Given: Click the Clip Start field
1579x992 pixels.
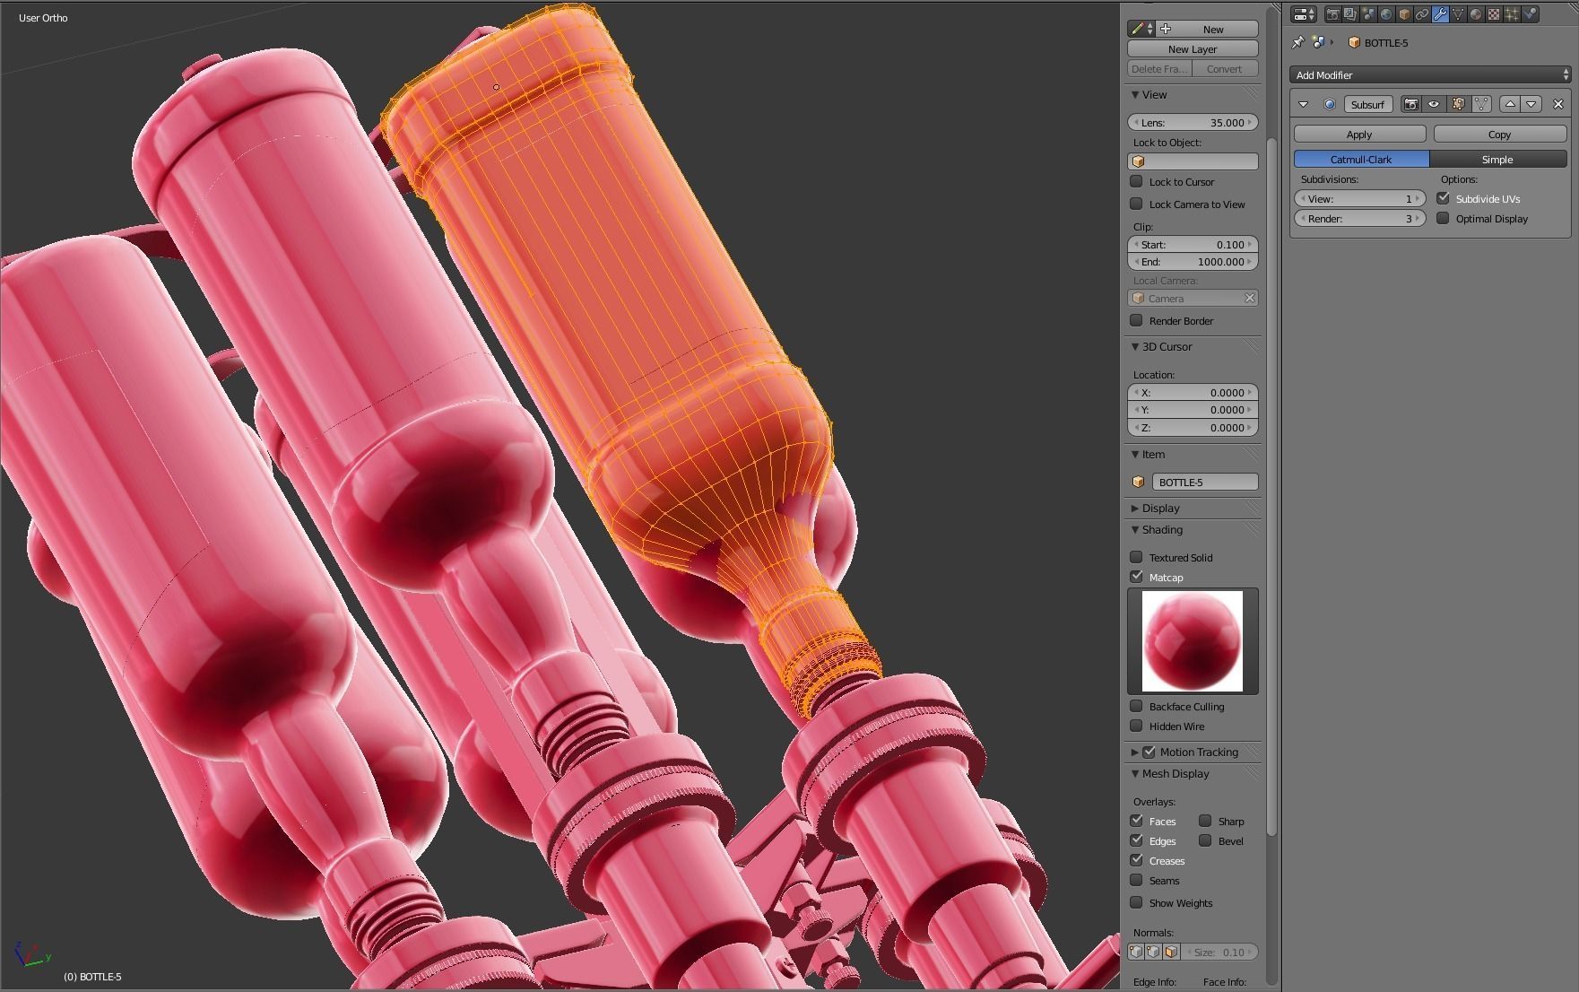Looking at the screenshot, I should pyautogui.click(x=1193, y=245).
